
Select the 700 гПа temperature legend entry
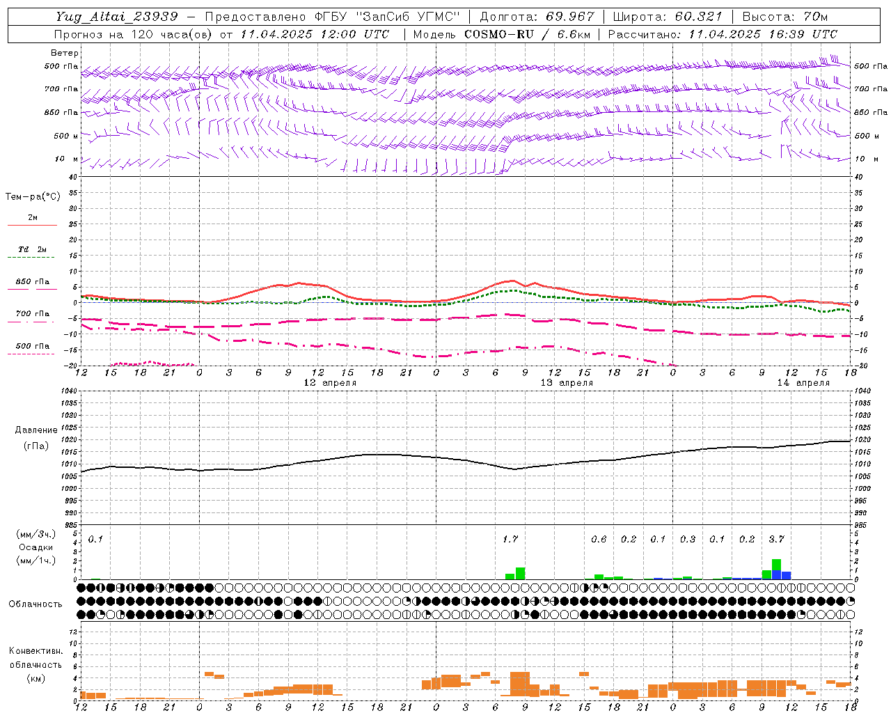click(x=33, y=314)
